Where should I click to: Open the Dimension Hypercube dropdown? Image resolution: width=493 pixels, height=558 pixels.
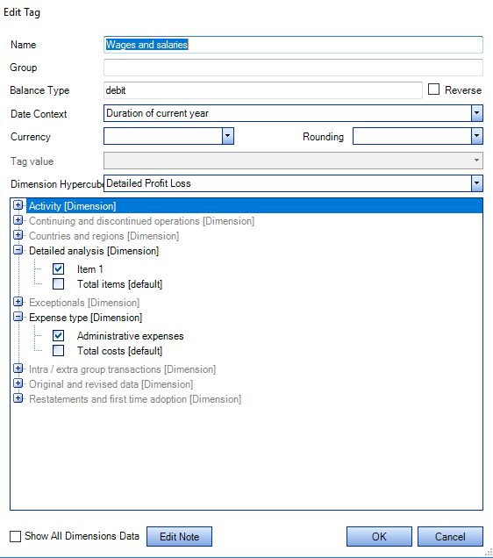[x=477, y=183]
